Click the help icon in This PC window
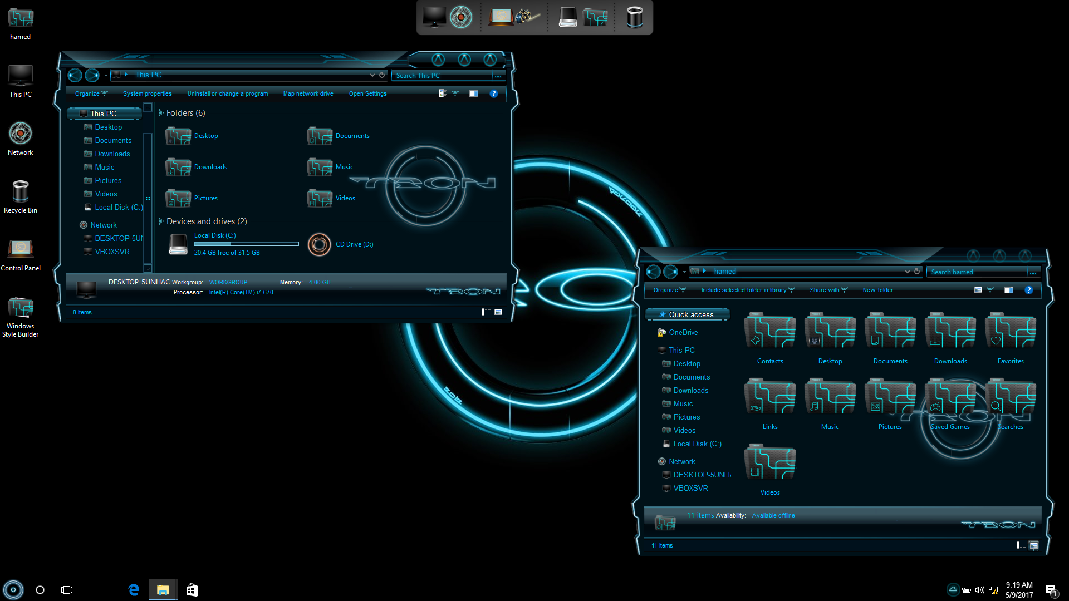 click(493, 93)
